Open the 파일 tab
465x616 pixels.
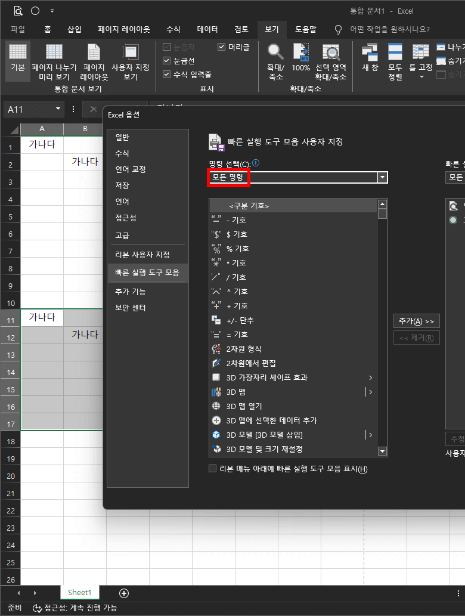click(x=18, y=29)
